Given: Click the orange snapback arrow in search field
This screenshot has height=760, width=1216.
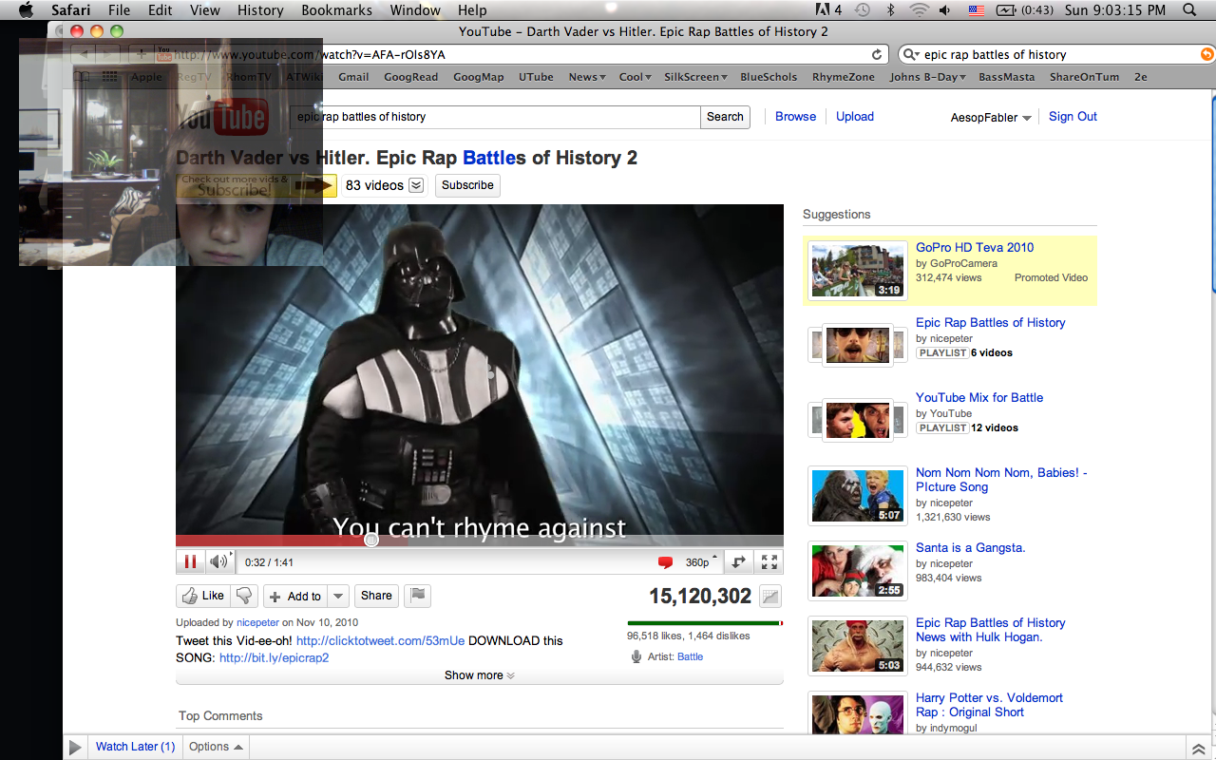Looking at the screenshot, I should 1206,55.
